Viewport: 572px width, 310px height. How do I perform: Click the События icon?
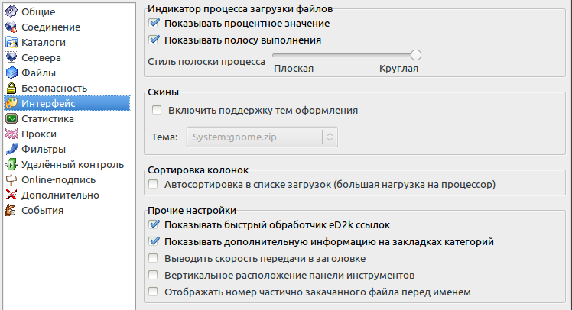[x=11, y=210]
